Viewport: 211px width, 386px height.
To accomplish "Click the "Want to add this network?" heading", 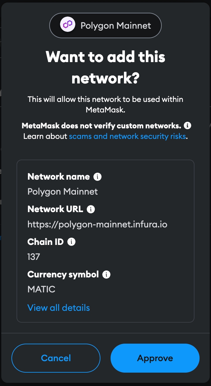I will pos(105,67).
